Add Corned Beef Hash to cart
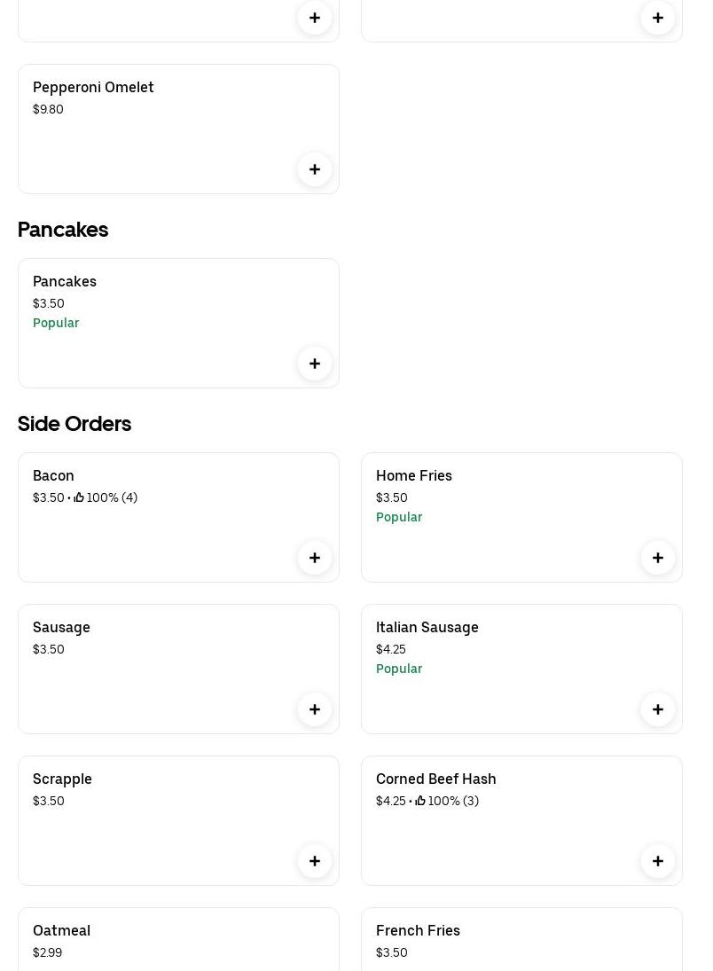This screenshot has height=971, width=713. (658, 861)
